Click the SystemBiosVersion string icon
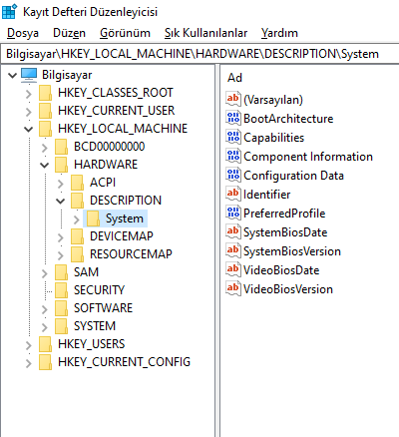This screenshot has height=437, width=399. pyautogui.click(x=233, y=250)
